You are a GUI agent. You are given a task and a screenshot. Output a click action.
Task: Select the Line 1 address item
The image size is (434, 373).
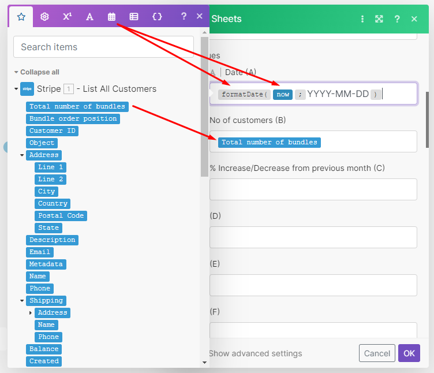50,167
